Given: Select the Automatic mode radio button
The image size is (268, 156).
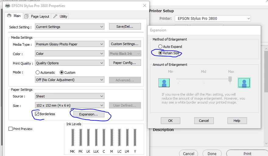Looking at the screenshot, I should (x=37, y=72).
